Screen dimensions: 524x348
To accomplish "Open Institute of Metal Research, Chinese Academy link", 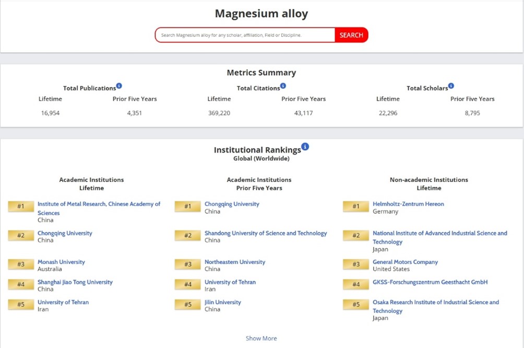I will point(99,204).
